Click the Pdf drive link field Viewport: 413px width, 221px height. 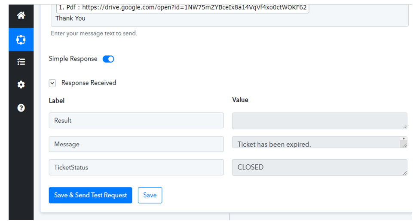pos(183,8)
